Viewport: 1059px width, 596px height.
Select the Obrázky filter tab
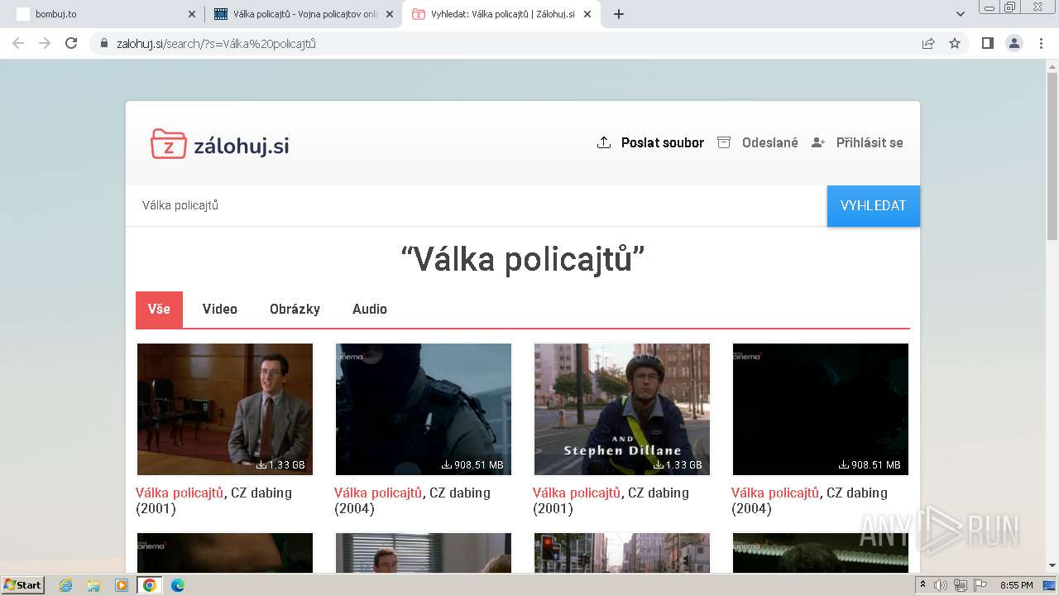295,309
